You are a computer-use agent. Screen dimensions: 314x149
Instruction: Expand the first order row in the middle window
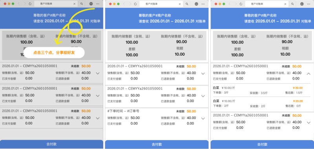tap(203, 74)
